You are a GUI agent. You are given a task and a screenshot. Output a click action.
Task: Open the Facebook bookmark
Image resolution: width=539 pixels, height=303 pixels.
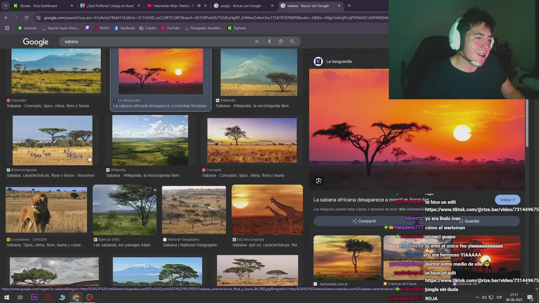[124, 28]
